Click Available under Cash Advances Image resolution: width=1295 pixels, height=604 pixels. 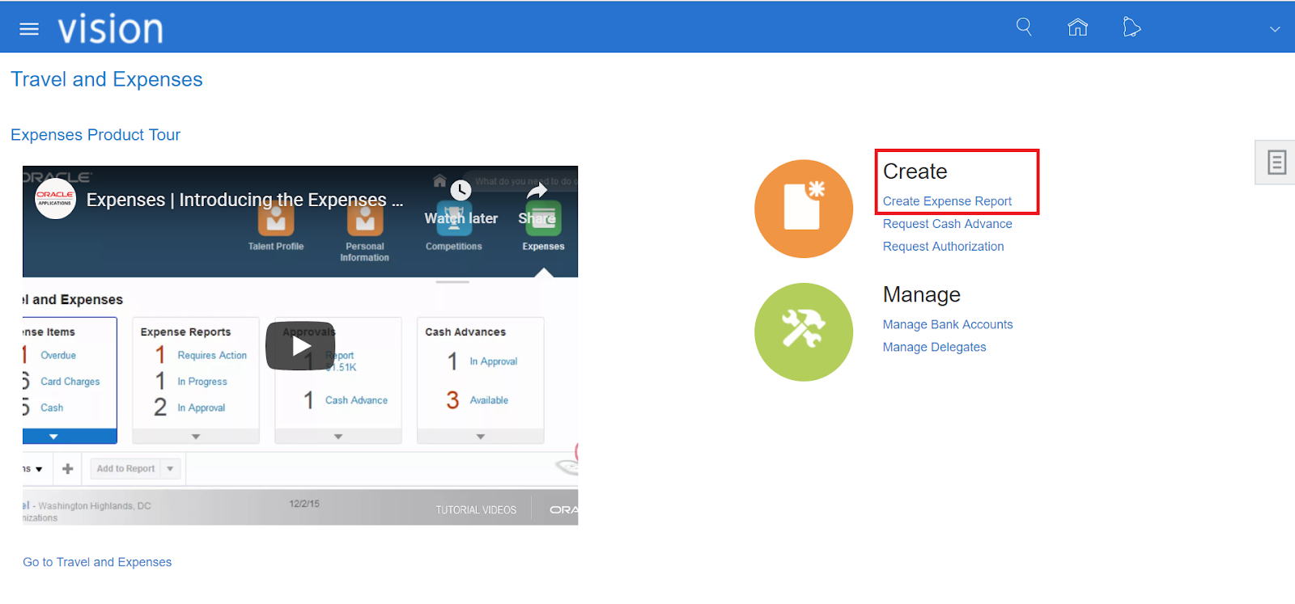489,400
